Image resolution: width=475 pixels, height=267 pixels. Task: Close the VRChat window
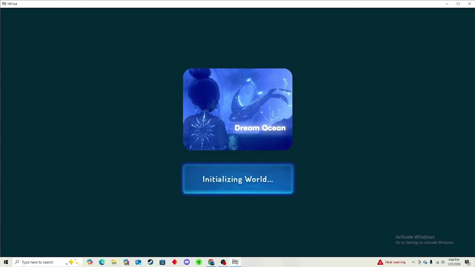[469, 4]
